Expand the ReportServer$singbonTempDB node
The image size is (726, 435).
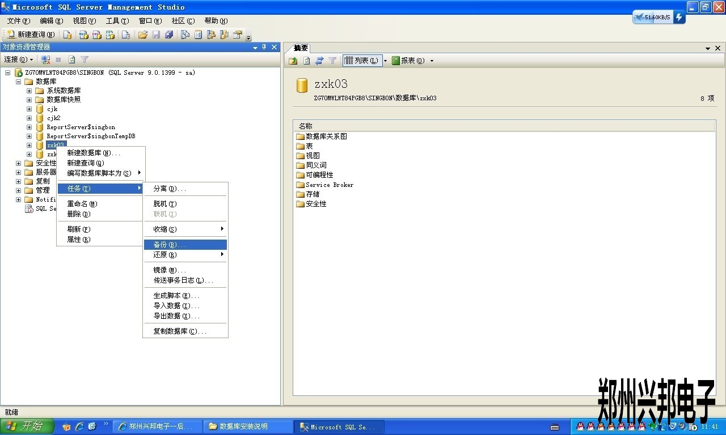tap(29, 136)
